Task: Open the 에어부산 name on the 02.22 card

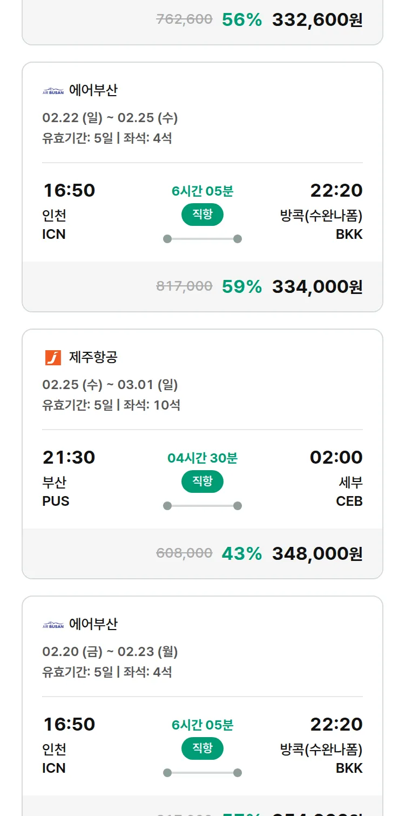Action: point(93,90)
